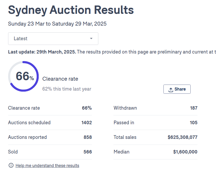Select the Sold count 566
Viewport: 216px width, 172px height.
[88, 152]
